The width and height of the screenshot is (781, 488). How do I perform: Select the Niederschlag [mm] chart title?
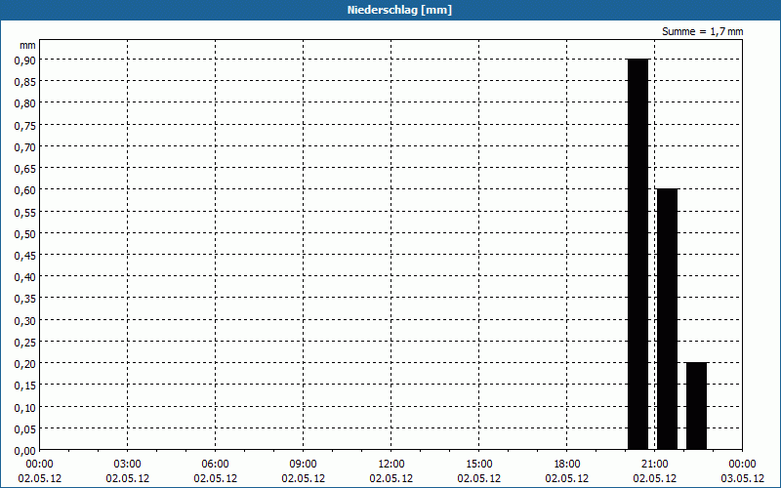[x=399, y=10]
